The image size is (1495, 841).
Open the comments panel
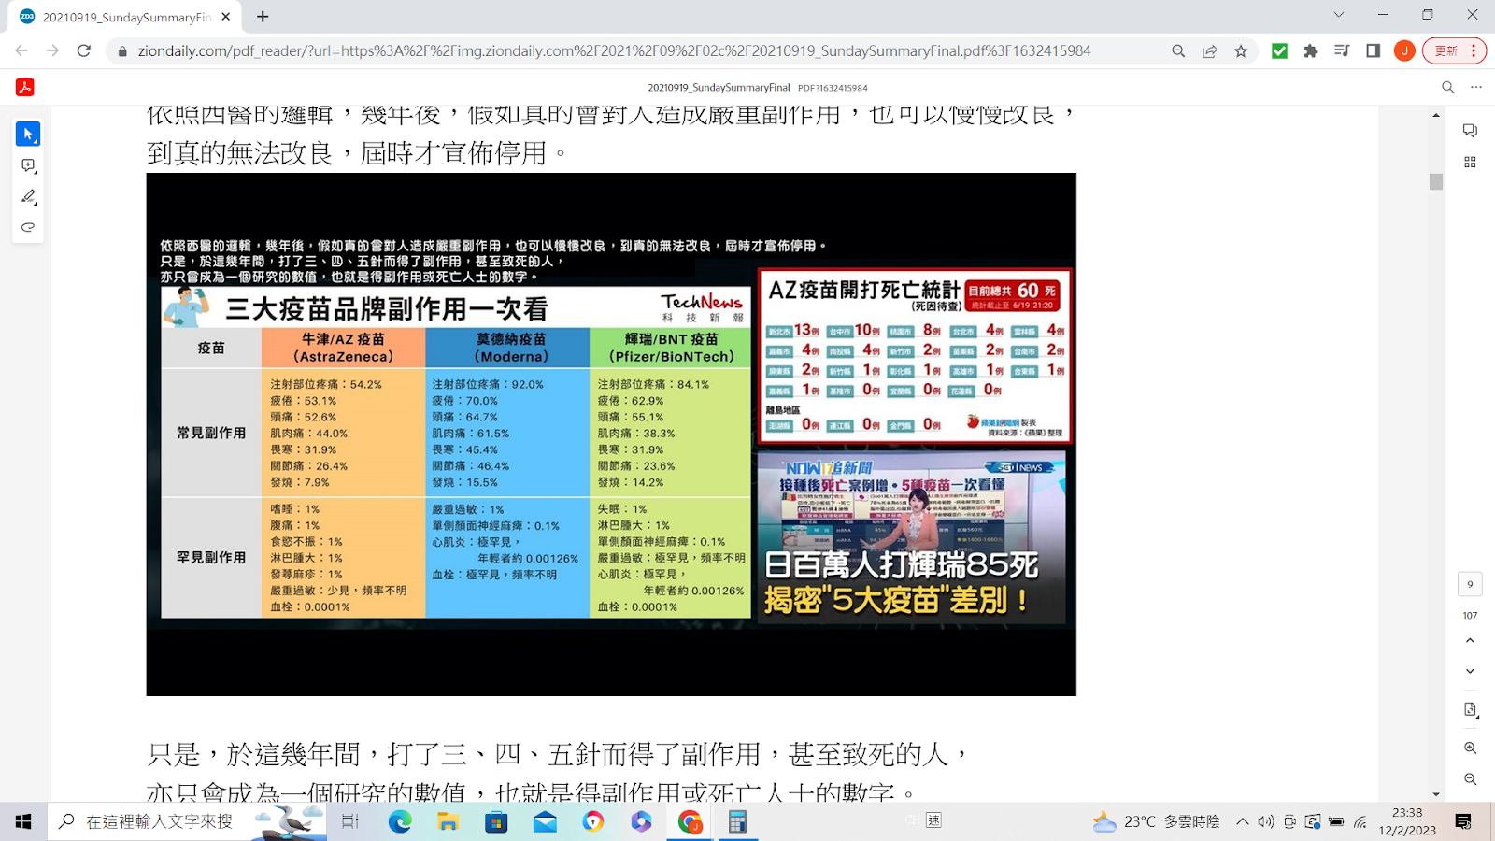[1470, 131]
